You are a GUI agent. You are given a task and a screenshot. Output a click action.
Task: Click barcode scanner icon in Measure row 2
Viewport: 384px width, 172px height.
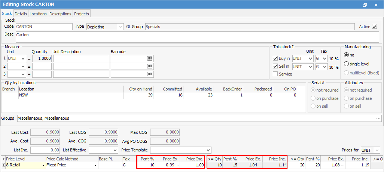pyautogui.click(x=150, y=66)
